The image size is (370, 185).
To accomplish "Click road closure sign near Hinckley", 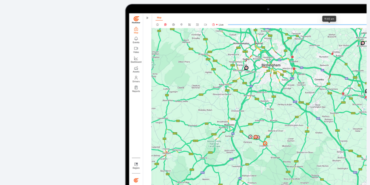I will (x=332, y=54).
